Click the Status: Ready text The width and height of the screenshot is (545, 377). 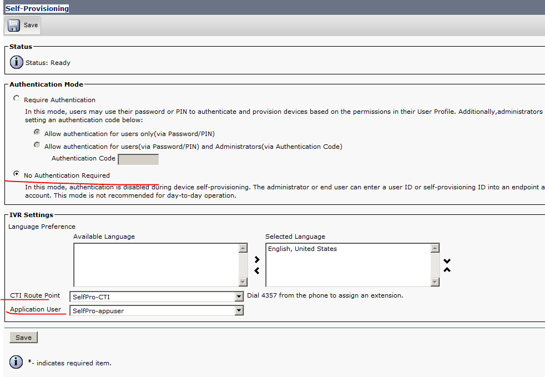pyautogui.click(x=48, y=63)
